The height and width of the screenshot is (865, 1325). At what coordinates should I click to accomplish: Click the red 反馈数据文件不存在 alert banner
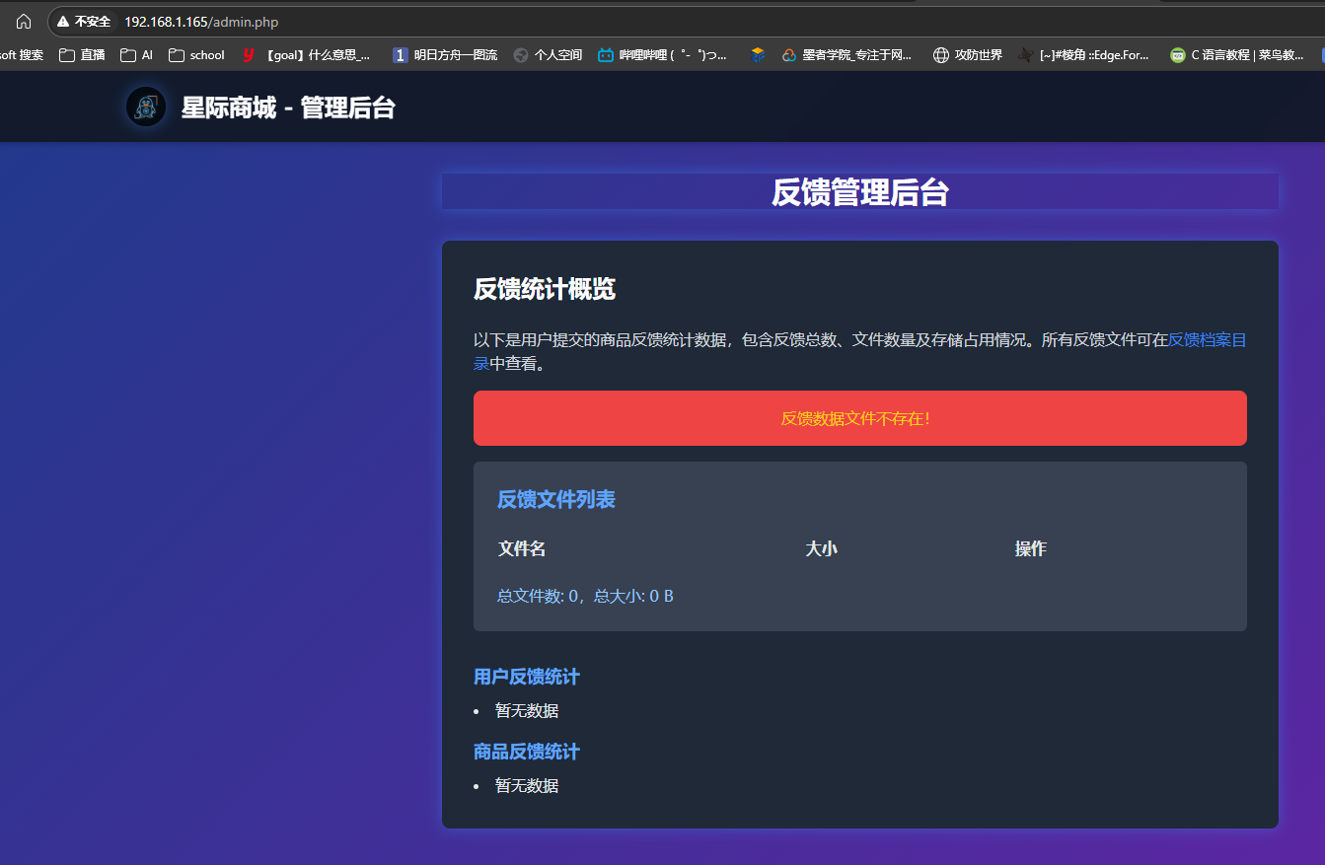(x=859, y=417)
